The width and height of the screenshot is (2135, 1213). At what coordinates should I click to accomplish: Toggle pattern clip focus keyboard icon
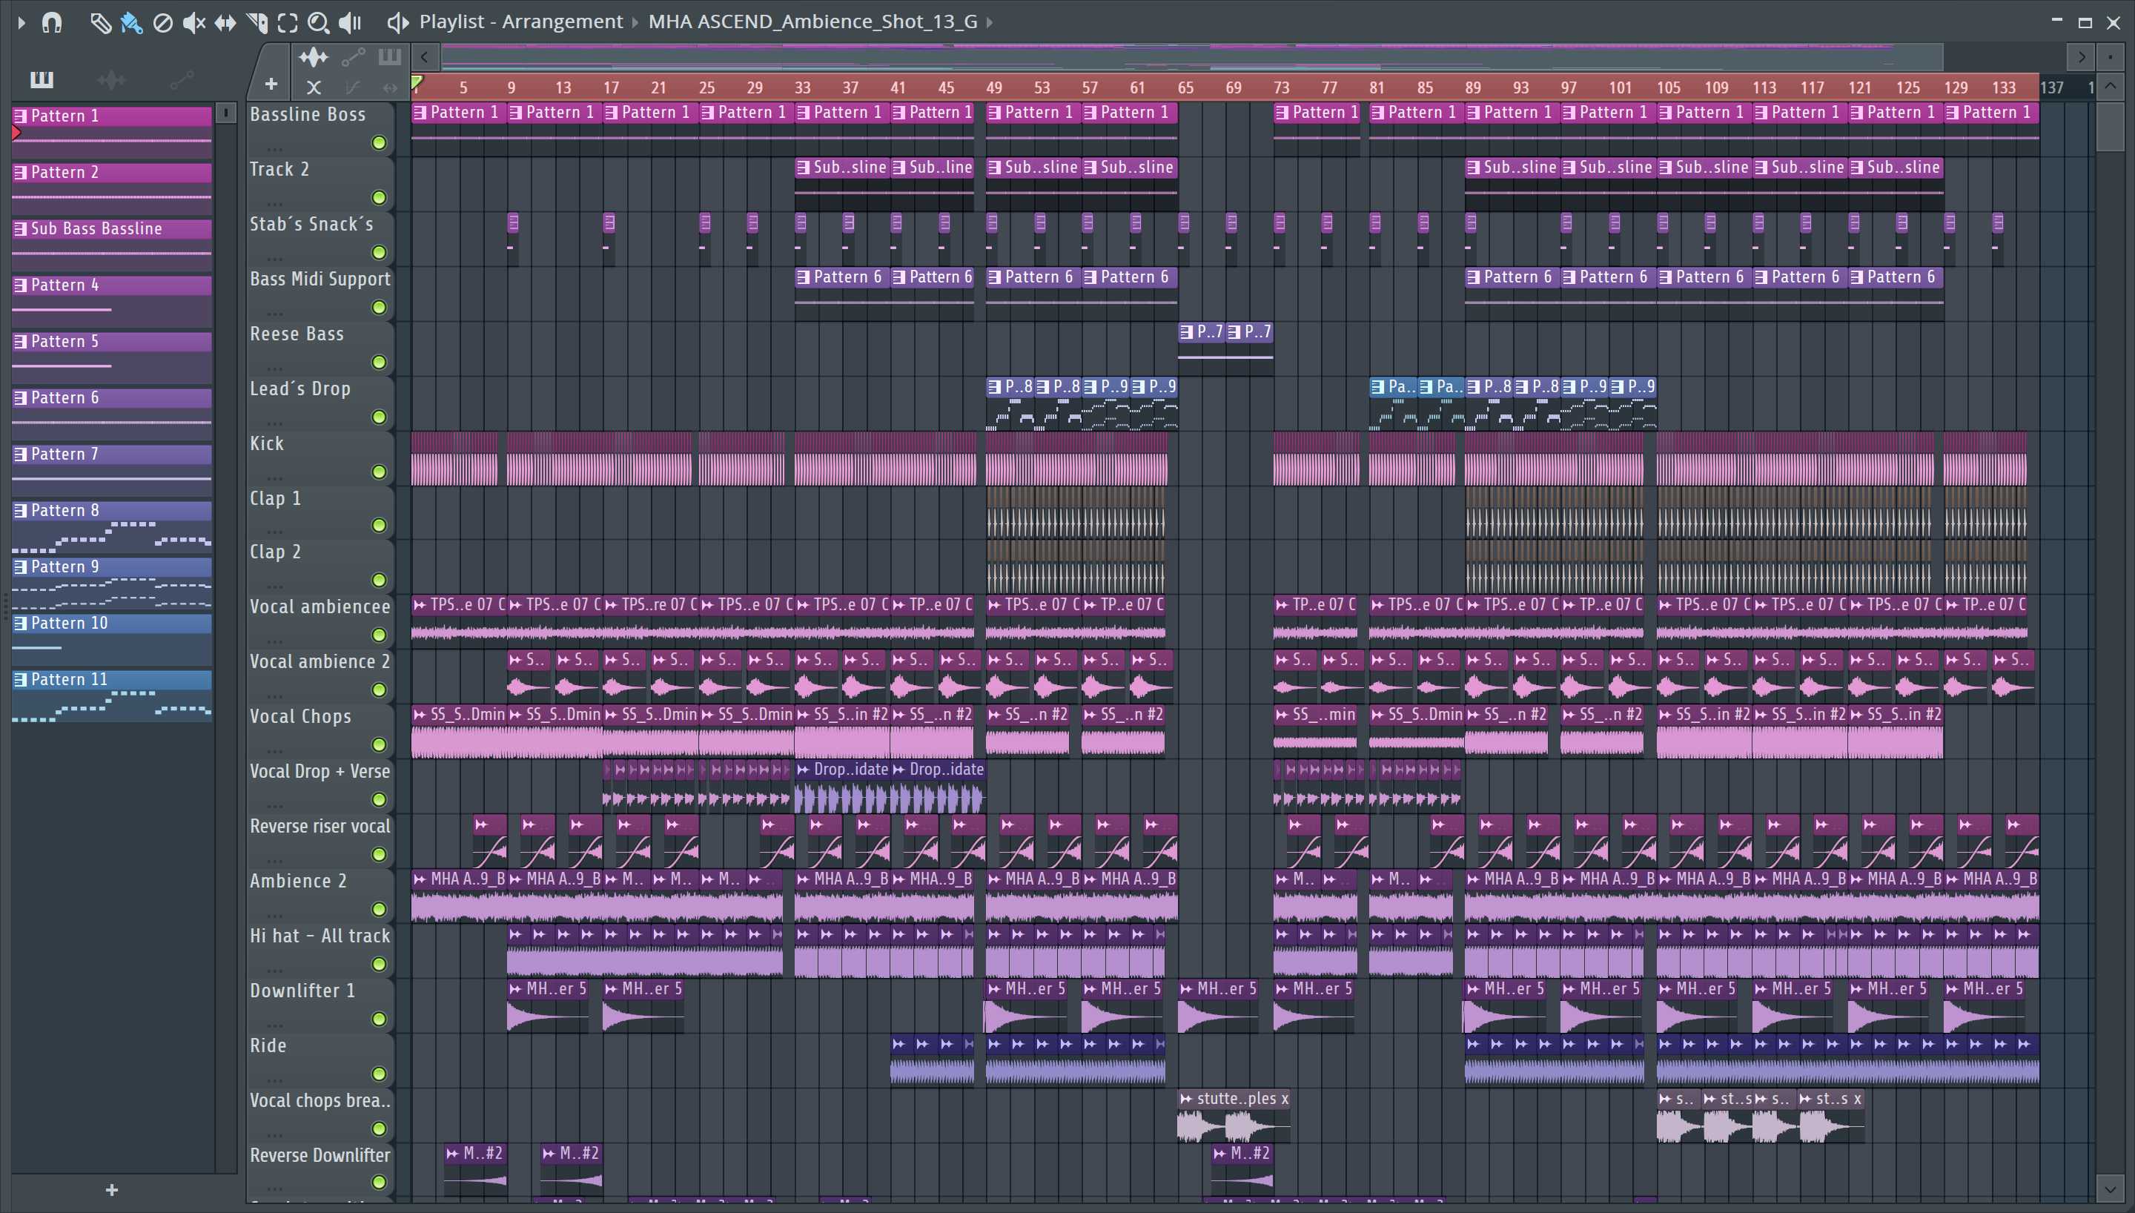coord(389,56)
